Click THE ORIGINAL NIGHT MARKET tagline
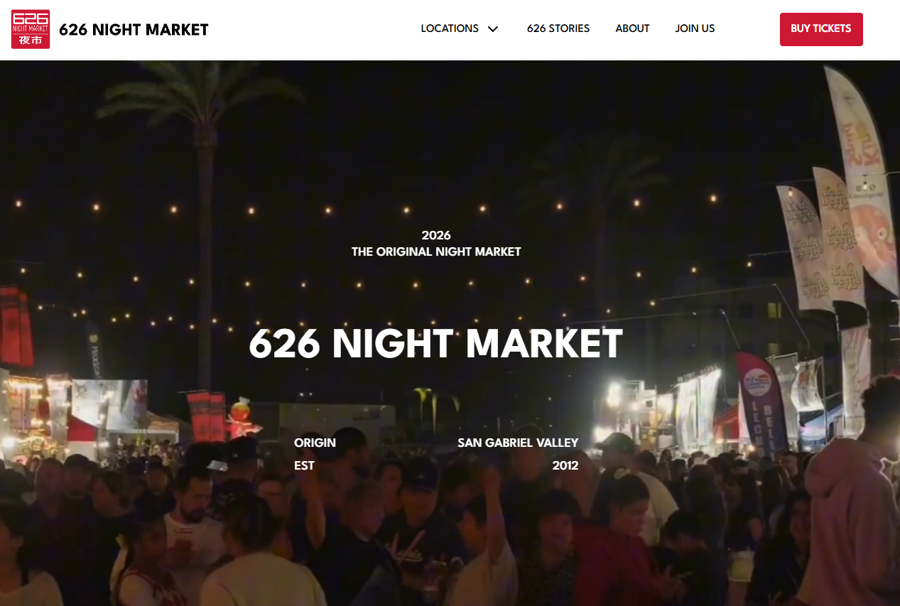The image size is (900, 606). [x=436, y=251]
